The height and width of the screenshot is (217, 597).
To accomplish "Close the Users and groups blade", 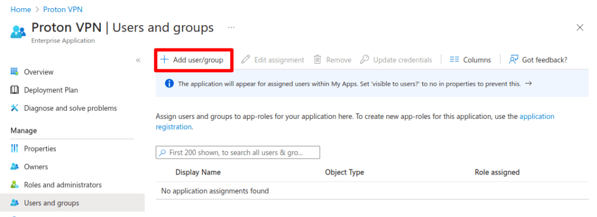I will coord(580,27).
